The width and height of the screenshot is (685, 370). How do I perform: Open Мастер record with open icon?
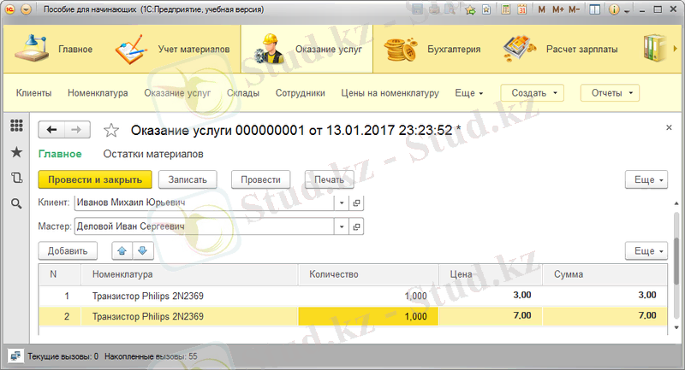[356, 226]
